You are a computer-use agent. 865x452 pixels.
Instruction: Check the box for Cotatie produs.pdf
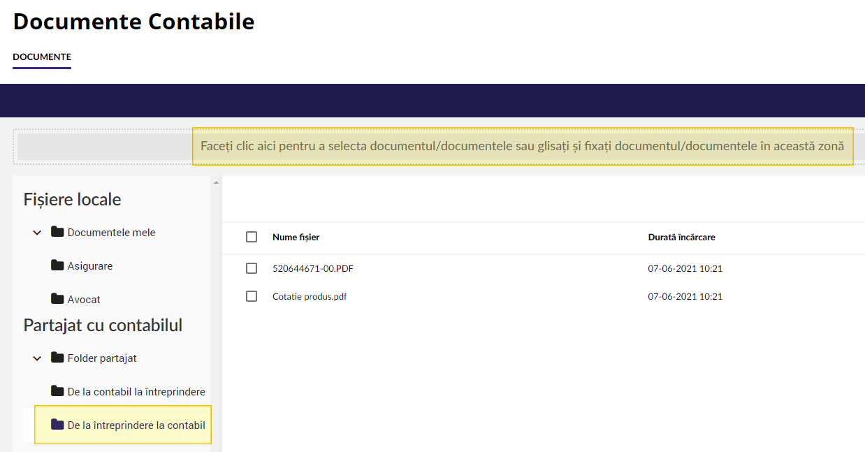(x=252, y=296)
